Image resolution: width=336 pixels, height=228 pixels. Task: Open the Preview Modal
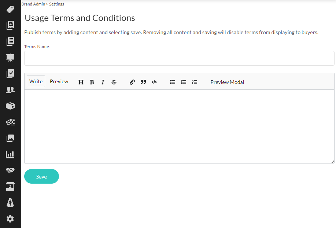tap(227, 82)
